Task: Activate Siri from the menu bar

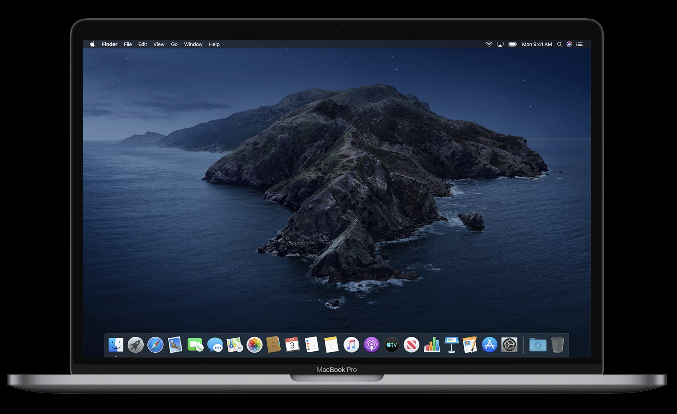Action: [569, 44]
